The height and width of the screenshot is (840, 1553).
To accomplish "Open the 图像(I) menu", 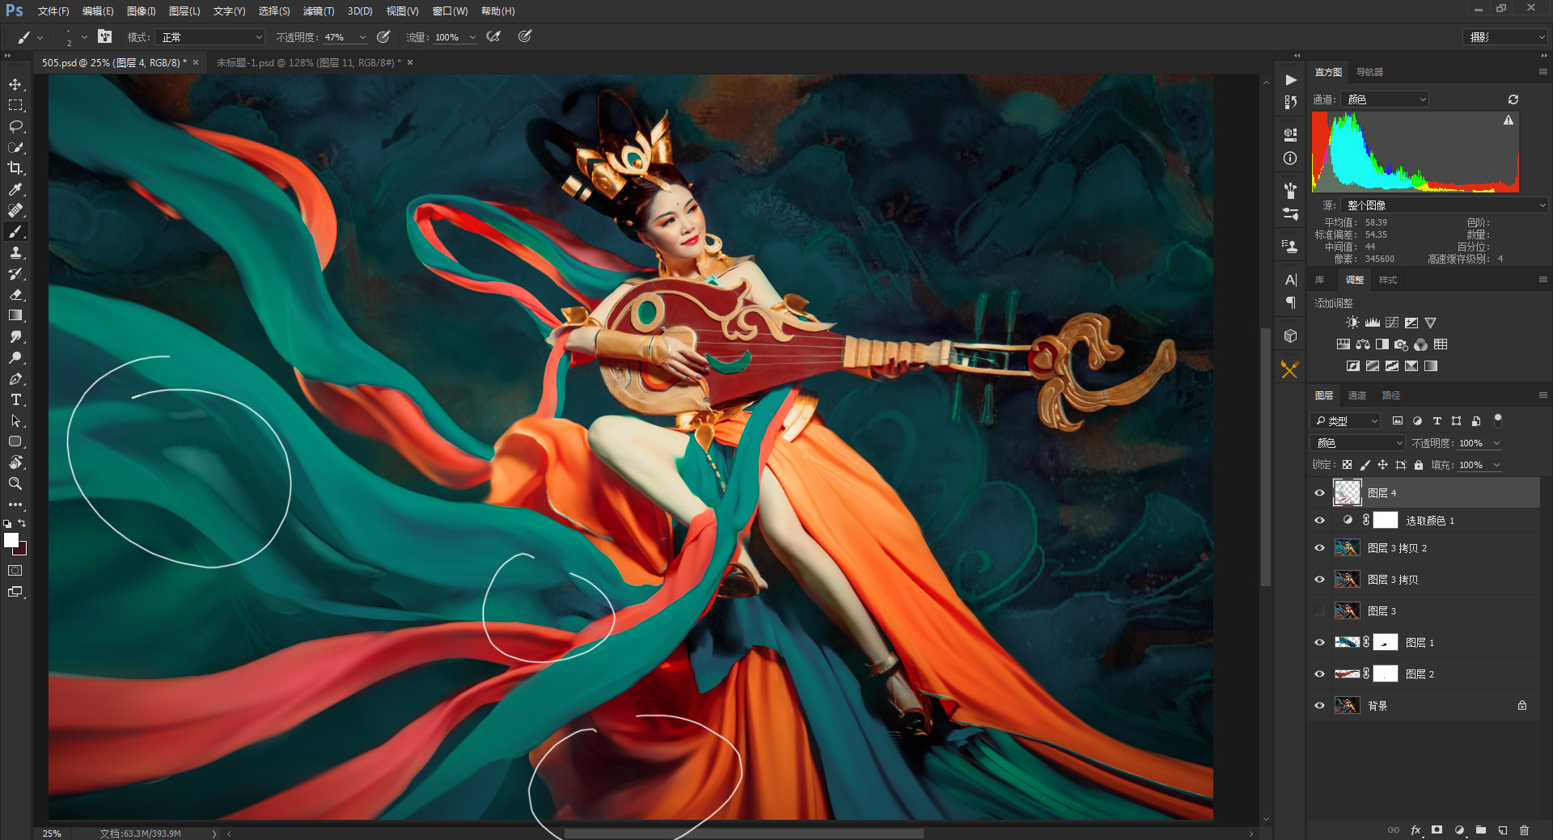I will pyautogui.click(x=141, y=11).
